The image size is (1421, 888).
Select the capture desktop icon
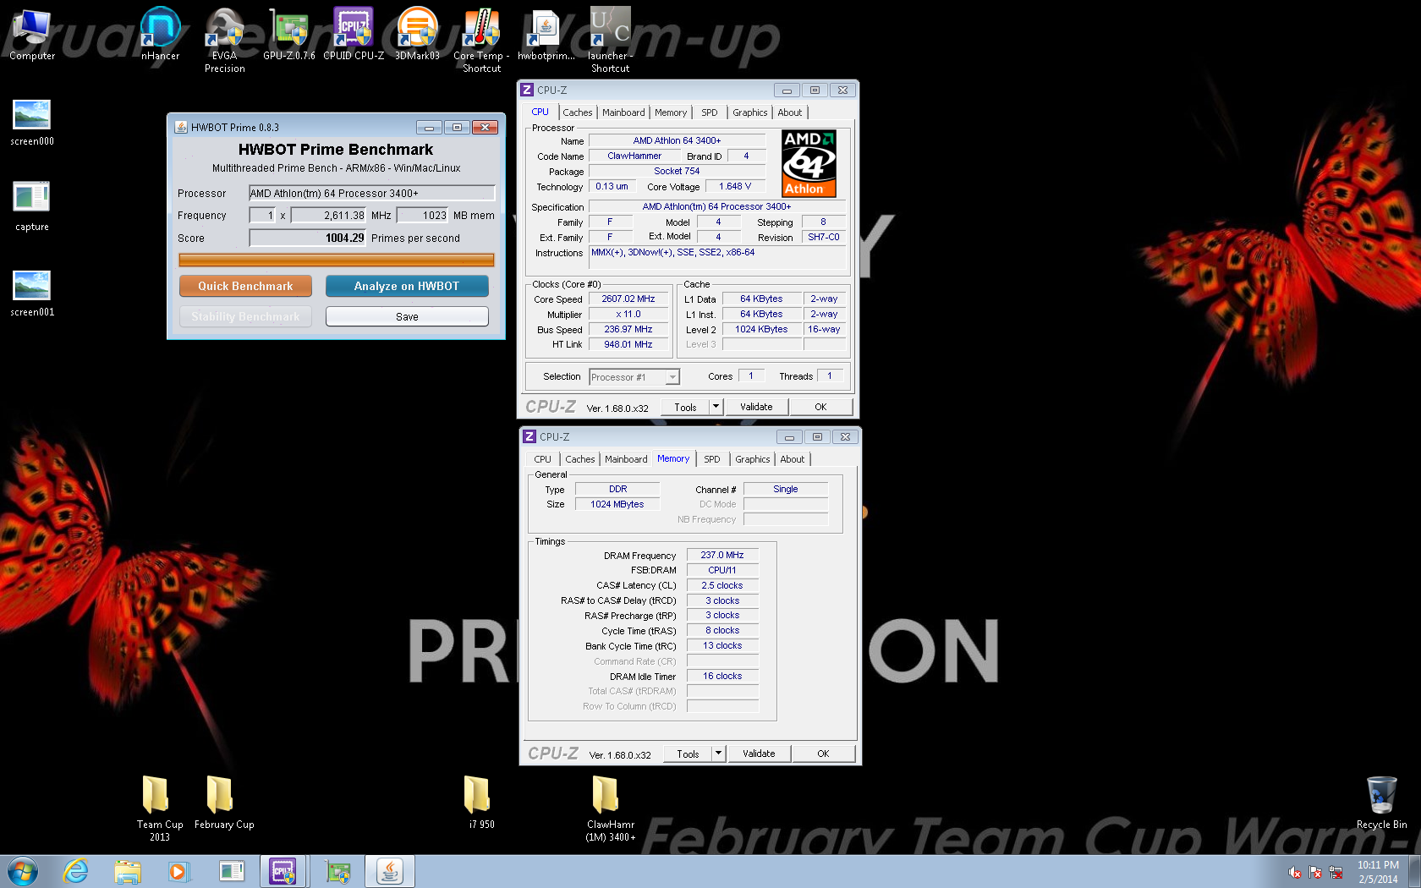click(x=32, y=206)
